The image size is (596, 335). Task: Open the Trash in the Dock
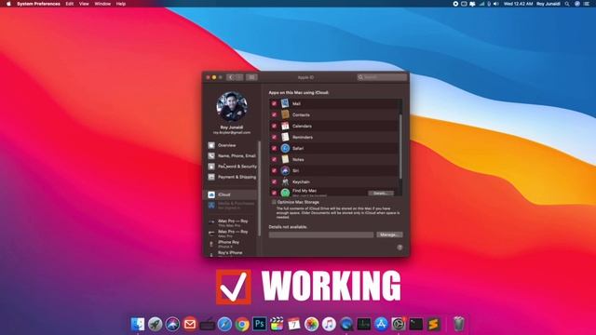coord(459,324)
